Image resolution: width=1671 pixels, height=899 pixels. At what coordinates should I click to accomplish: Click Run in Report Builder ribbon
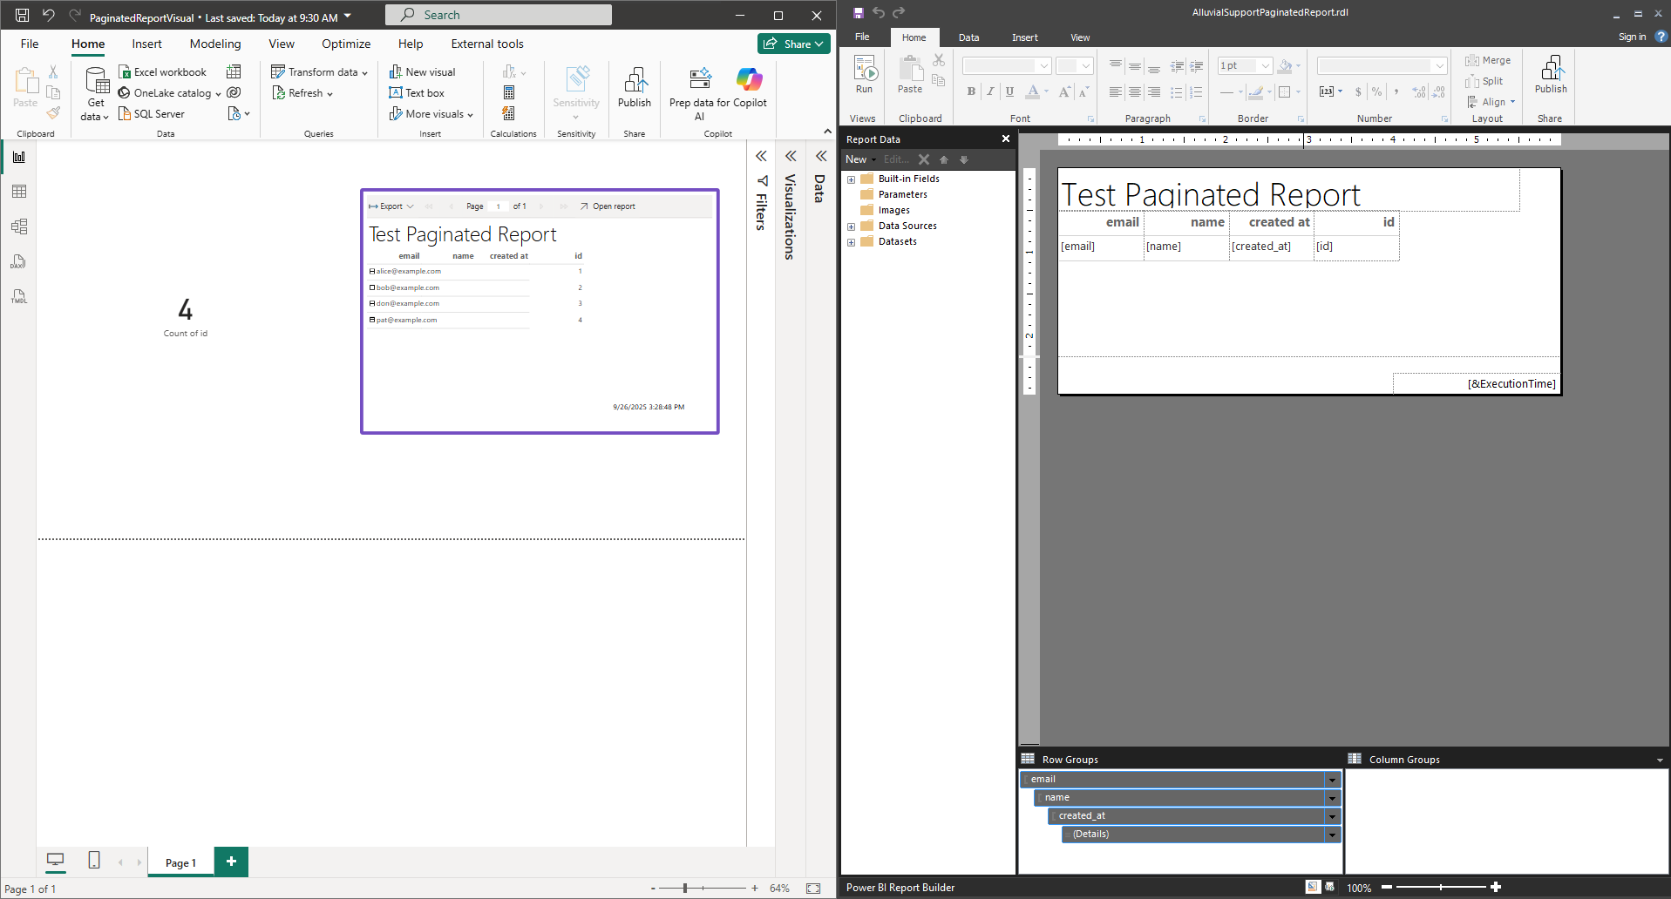[864, 75]
